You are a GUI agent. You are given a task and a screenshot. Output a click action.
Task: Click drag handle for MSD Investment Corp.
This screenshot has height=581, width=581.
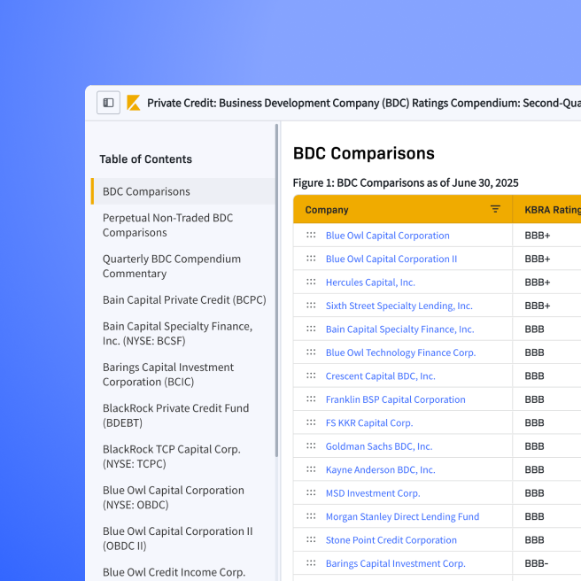coord(311,492)
